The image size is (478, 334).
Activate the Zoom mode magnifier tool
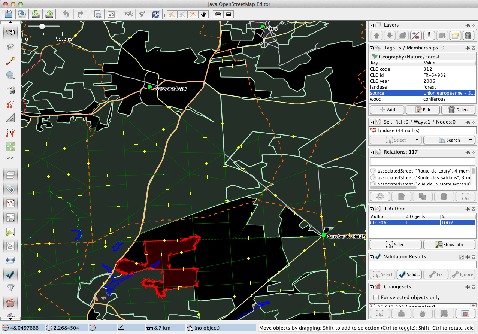(x=10, y=76)
